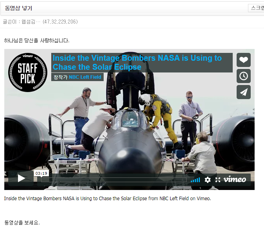This screenshot has width=264, height=237.
Task: Click the 동영상 넣기 post title
Action: [18, 8]
